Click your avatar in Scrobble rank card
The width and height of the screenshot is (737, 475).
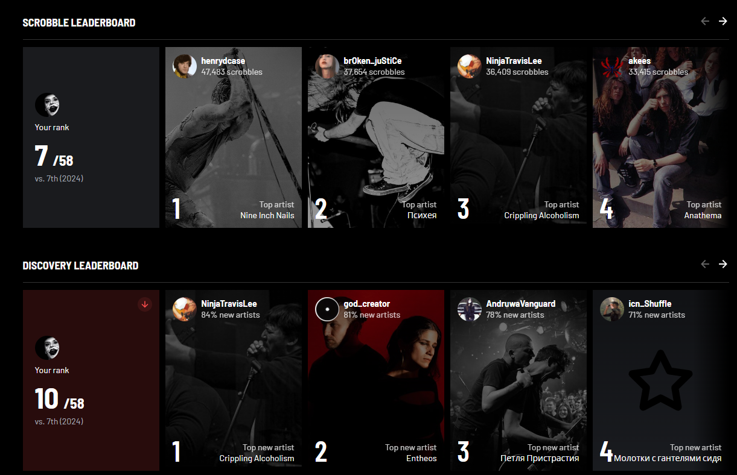point(47,105)
